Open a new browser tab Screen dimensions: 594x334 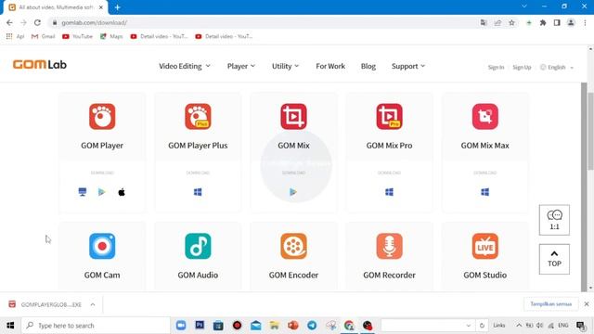pyautogui.click(x=118, y=7)
